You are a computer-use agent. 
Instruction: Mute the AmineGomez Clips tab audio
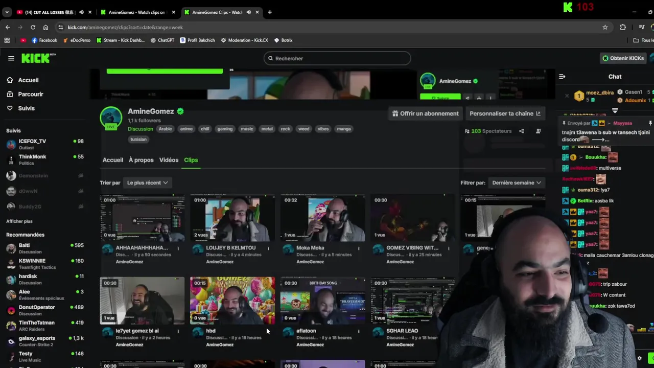(249, 12)
